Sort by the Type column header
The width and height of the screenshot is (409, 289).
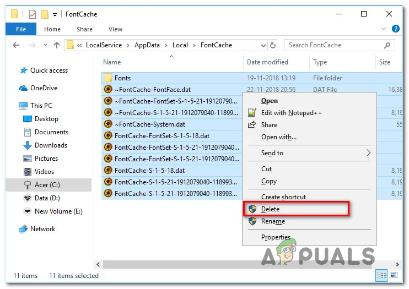[320, 62]
